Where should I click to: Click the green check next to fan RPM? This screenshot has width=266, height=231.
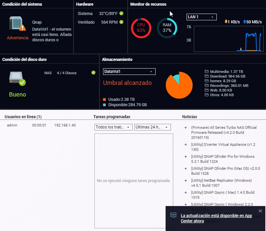coord(121,22)
